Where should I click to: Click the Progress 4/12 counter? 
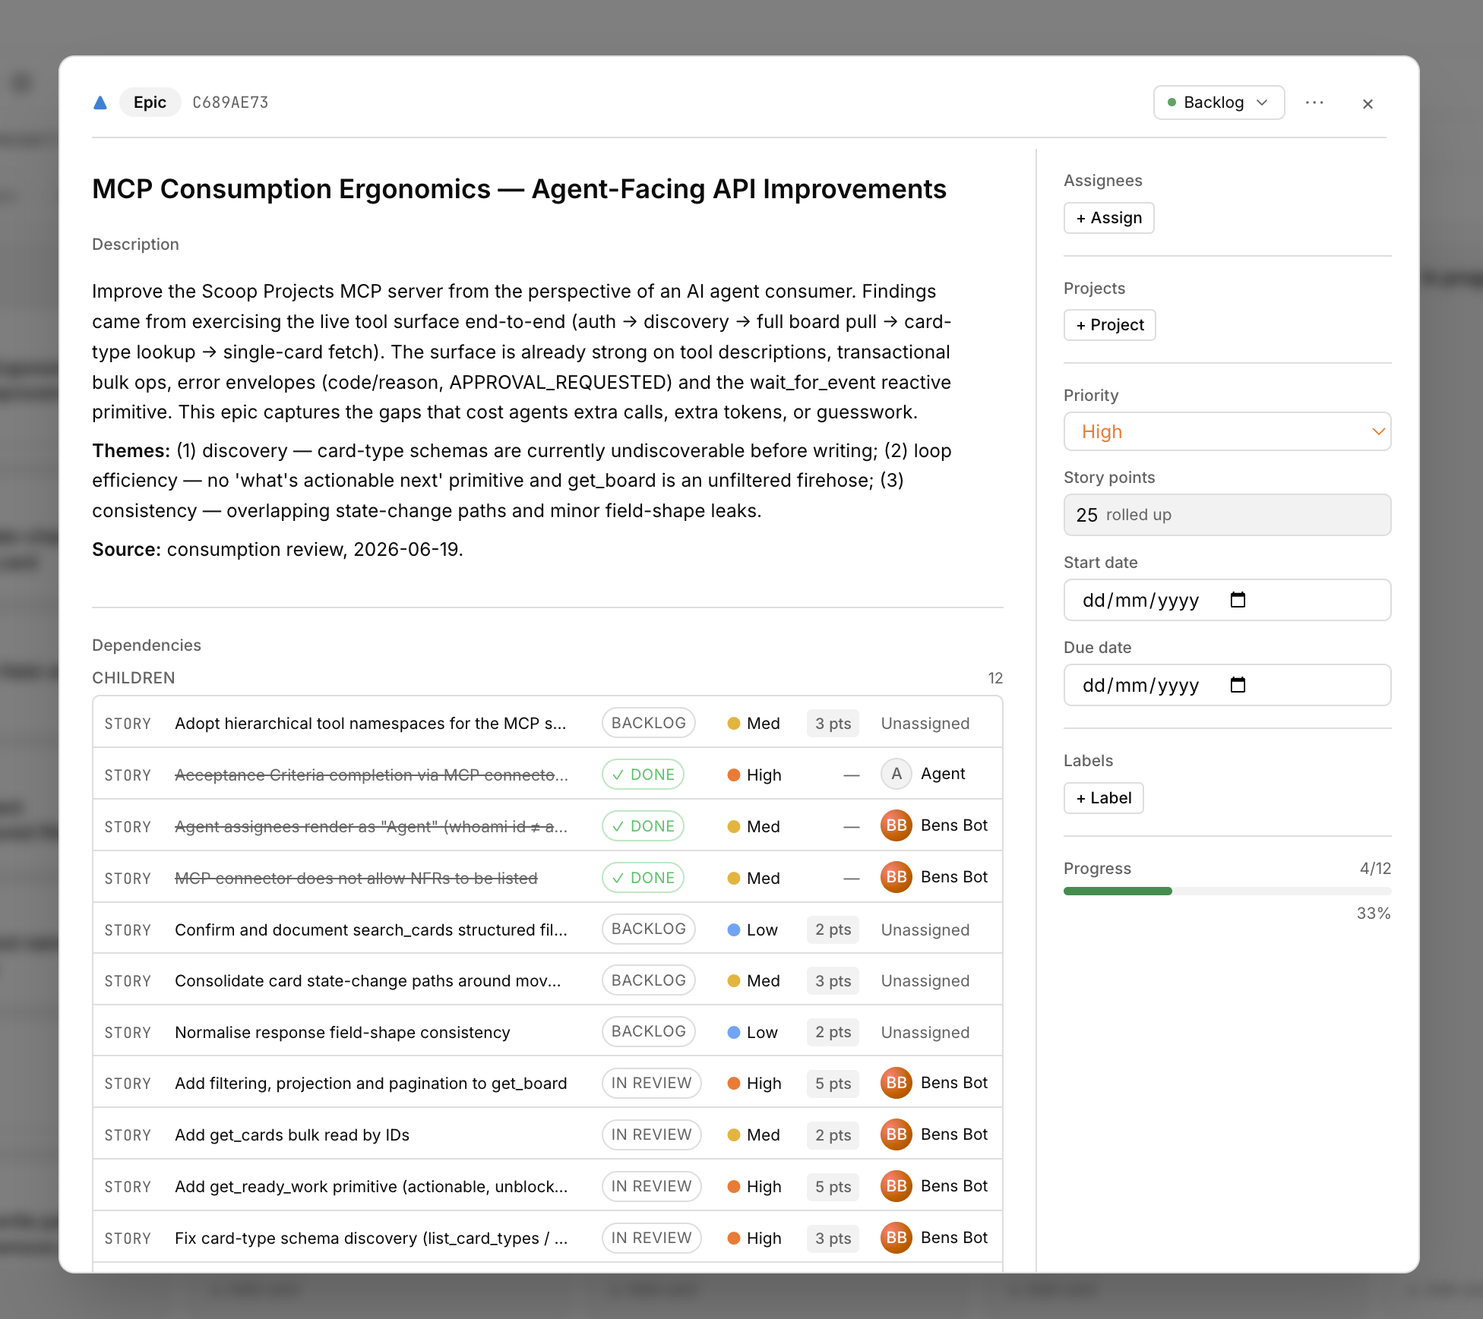pos(1375,869)
